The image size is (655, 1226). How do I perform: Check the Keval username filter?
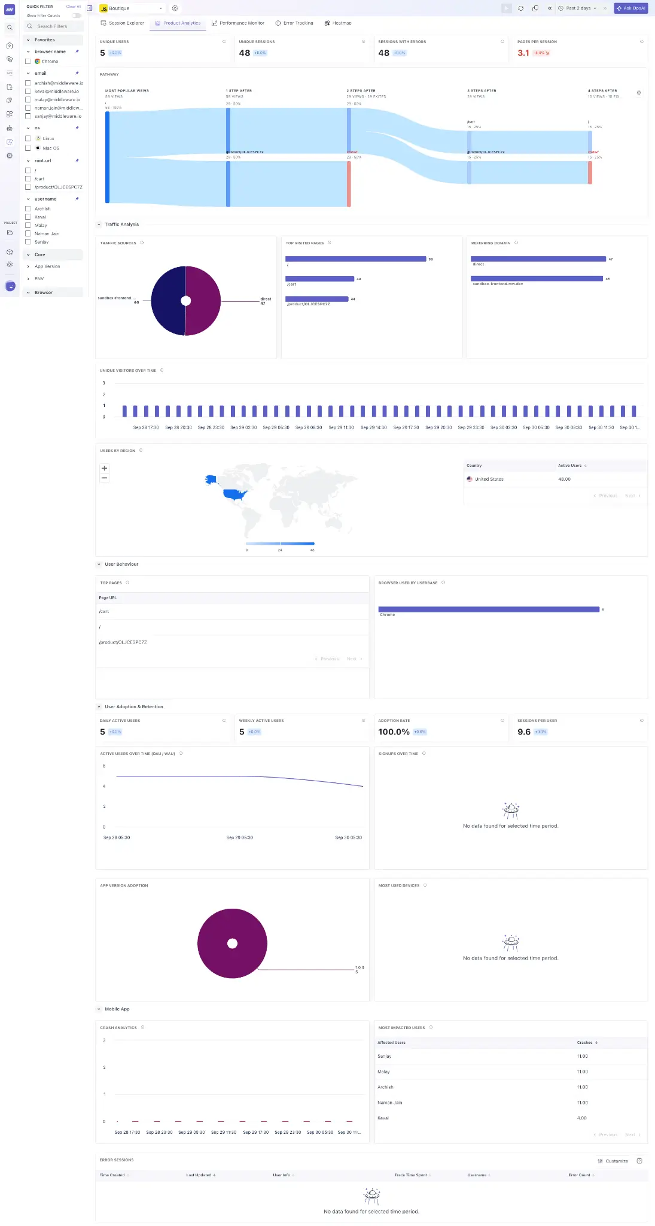pos(28,217)
